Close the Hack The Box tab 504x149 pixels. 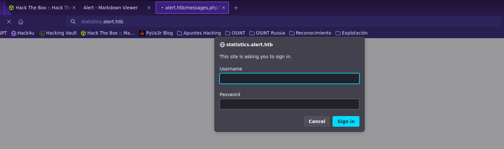pos(74,8)
